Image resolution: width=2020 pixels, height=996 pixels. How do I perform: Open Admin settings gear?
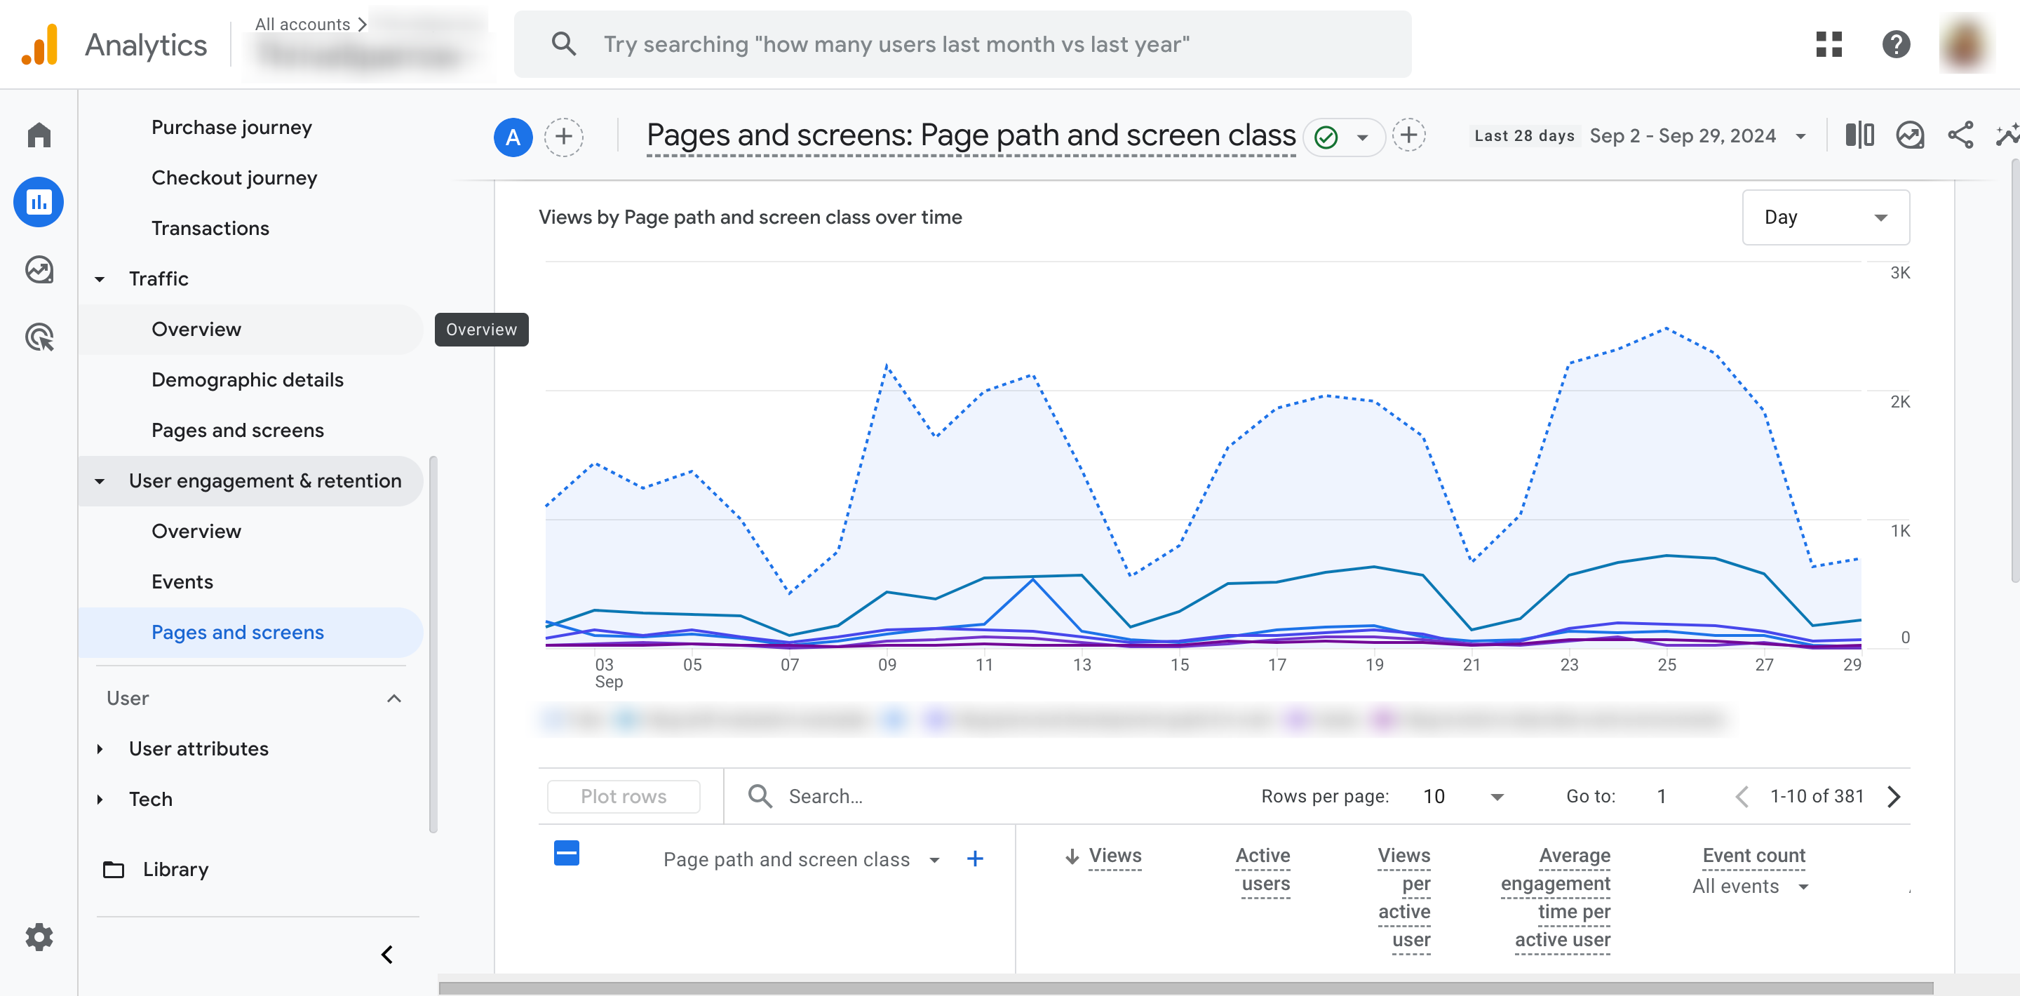click(x=39, y=937)
